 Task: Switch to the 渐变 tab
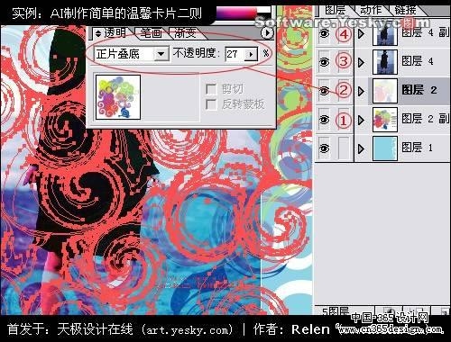[x=185, y=33]
